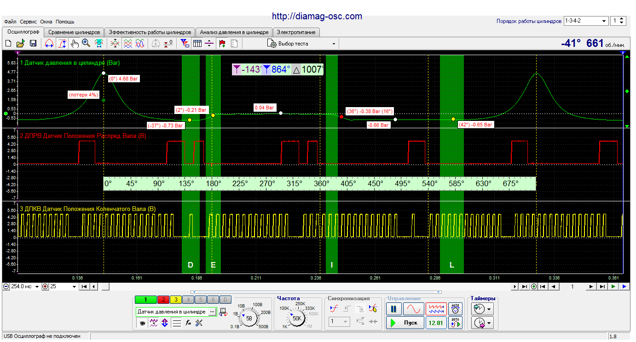The image size is (636, 342).
Task: Click the dashed lines style icon
Action: 176,323
